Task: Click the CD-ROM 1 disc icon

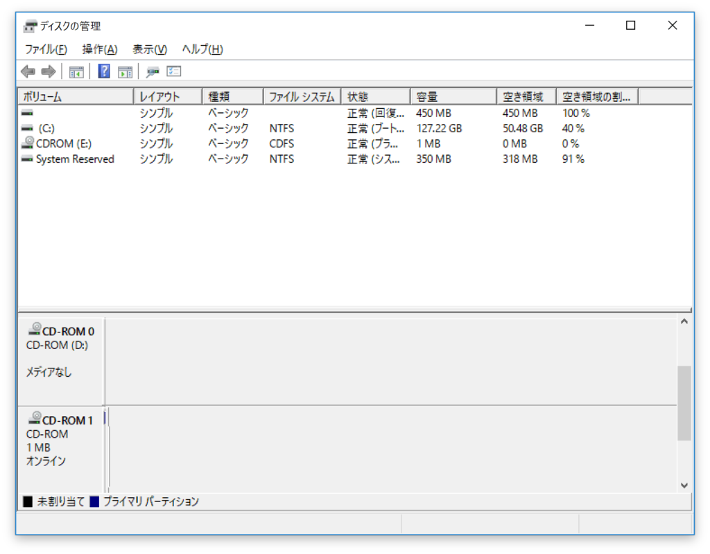Action: tap(35, 418)
